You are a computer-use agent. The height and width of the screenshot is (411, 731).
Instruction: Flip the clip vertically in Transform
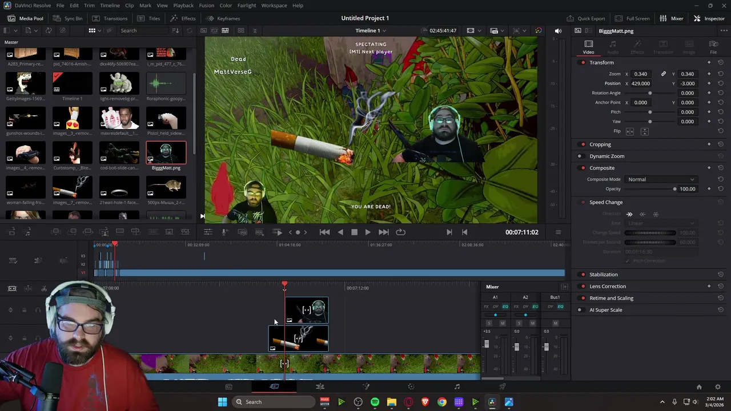click(x=644, y=131)
